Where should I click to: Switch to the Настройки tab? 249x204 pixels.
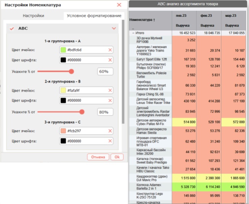coord(33,16)
